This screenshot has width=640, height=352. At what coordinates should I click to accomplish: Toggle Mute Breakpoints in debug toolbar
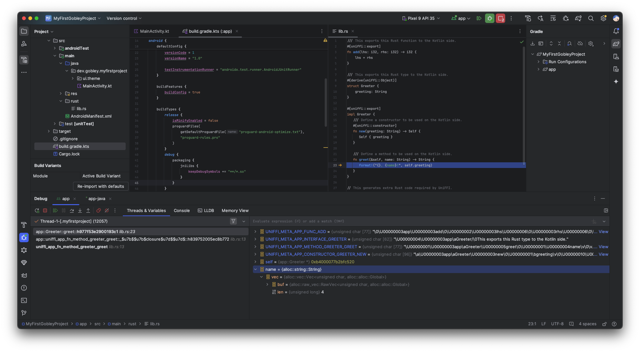click(x=107, y=210)
